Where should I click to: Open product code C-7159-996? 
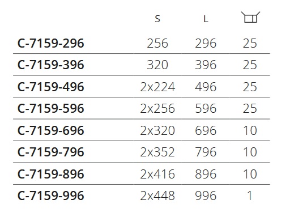(50, 195)
